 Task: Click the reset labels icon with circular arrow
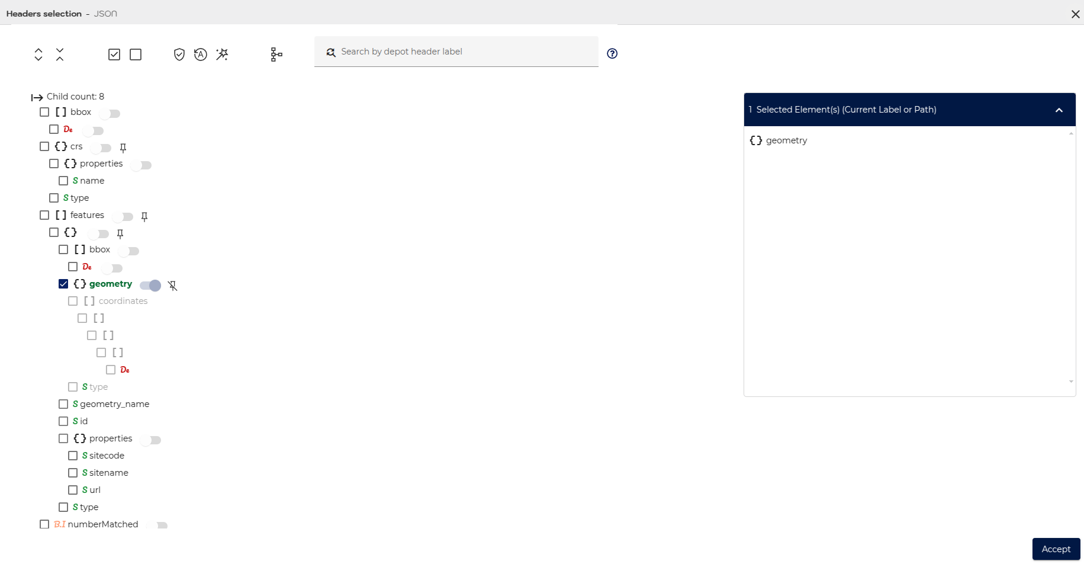click(200, 54)
